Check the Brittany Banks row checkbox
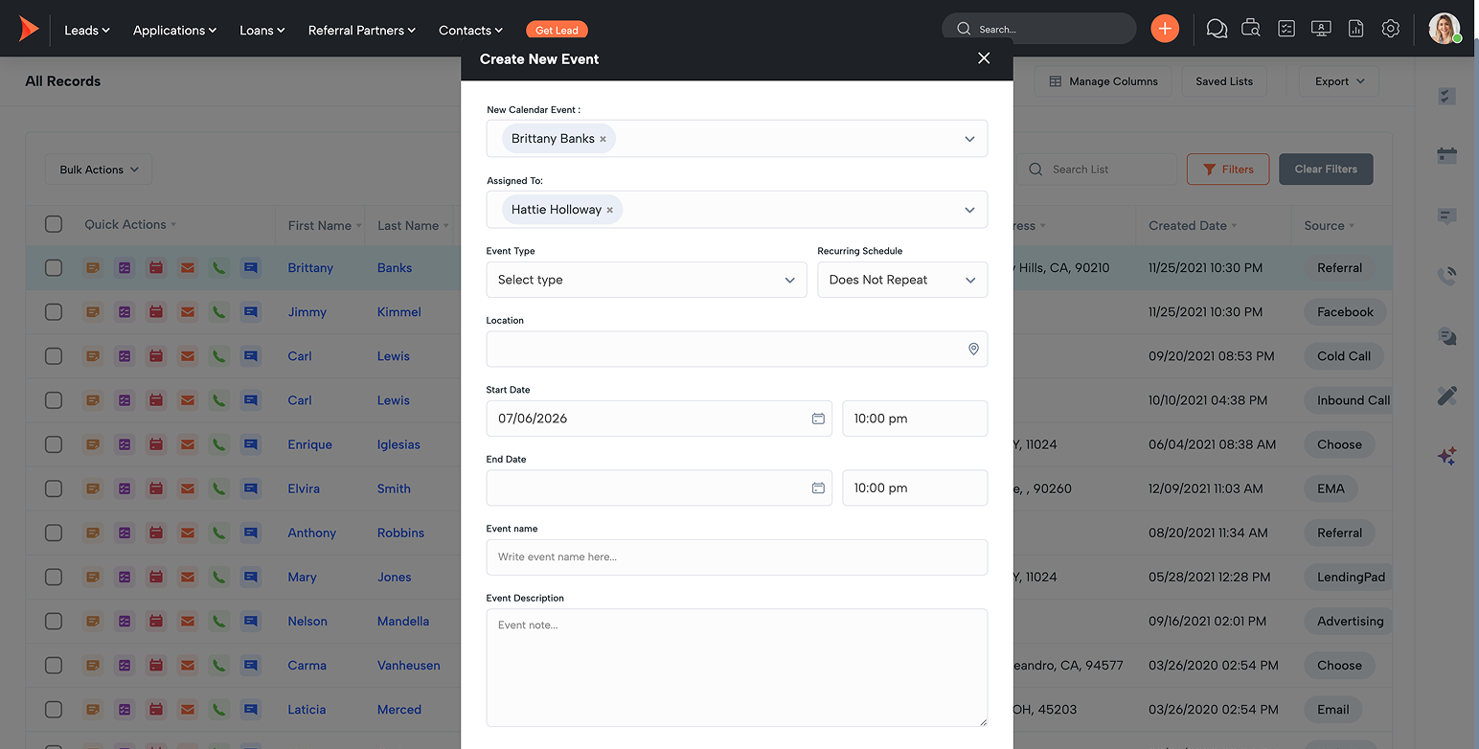The width and height of the screenshot is (1479, 749). pyautogui.click(x=54, y=268)
